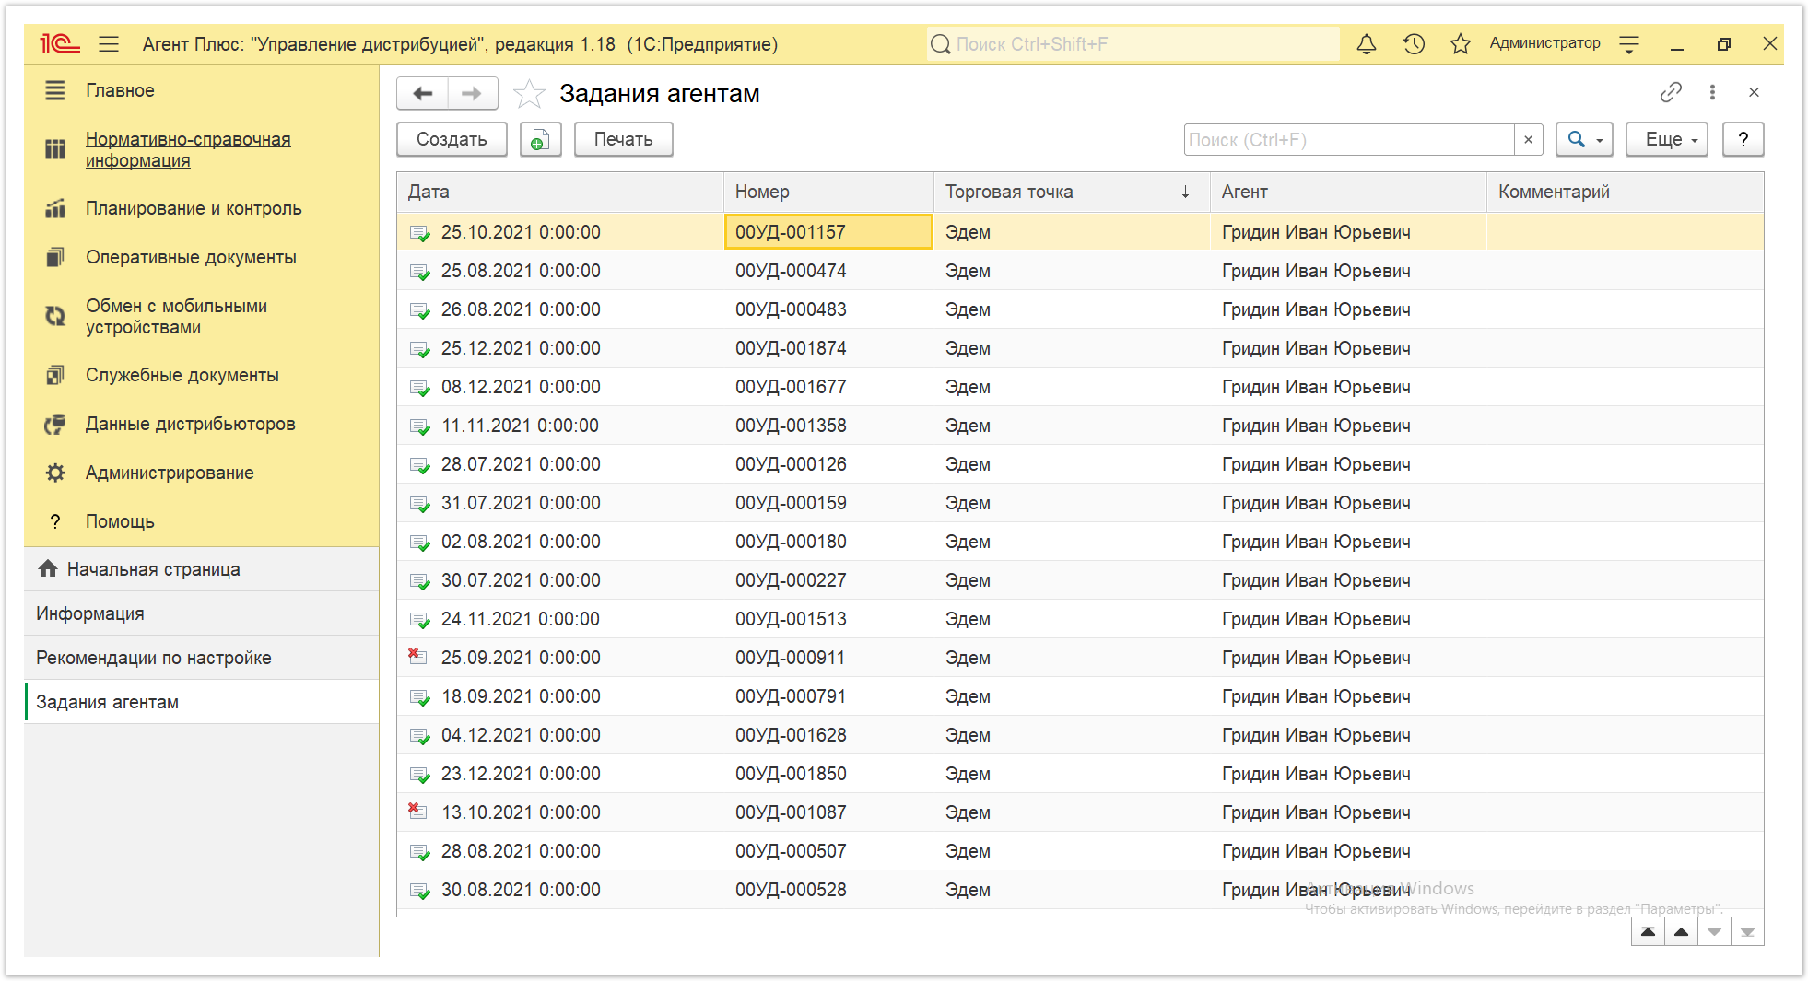Open Данные дистрибьюторов section
The width and height of the screenshot is (1808, 981).
pyautogui.click(x=190, y=424)
